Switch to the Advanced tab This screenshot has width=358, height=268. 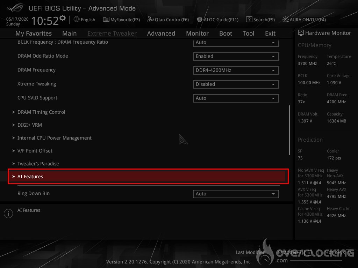click(x=161, y=33)
